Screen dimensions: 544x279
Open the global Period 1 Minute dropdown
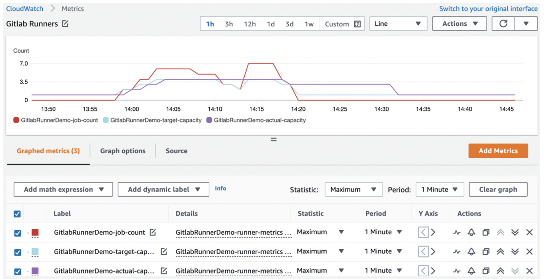coord(440,189)
